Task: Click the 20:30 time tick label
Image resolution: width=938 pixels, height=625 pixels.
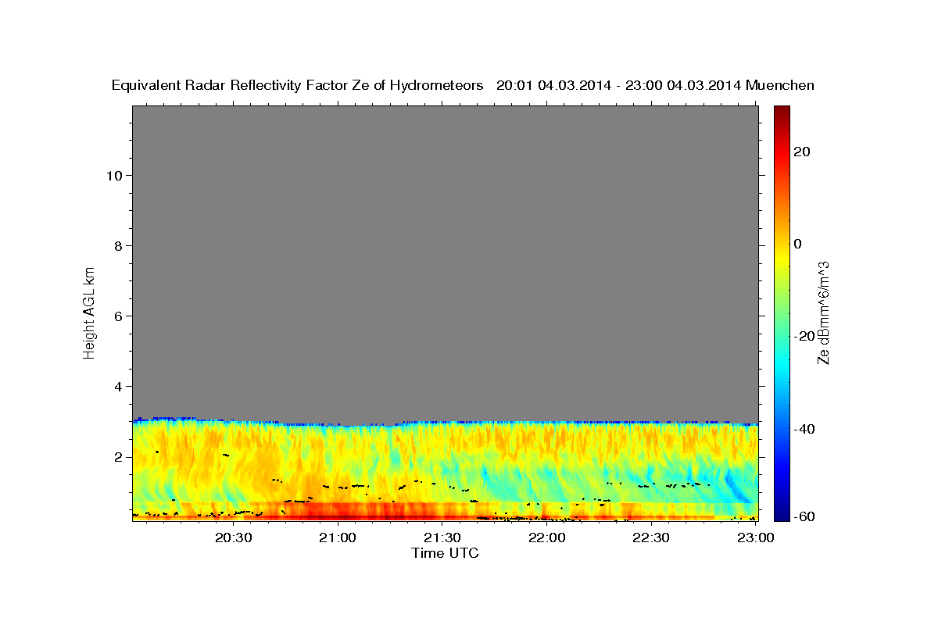Action: (x=233, y=537)
